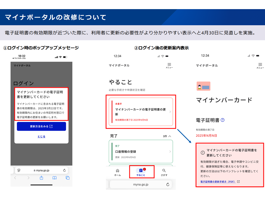The width and height of the screenshot is (265, 199).
Task: Open hamburger メニュー on マイナンバーカード screen
Action: [x=260, y=66]
